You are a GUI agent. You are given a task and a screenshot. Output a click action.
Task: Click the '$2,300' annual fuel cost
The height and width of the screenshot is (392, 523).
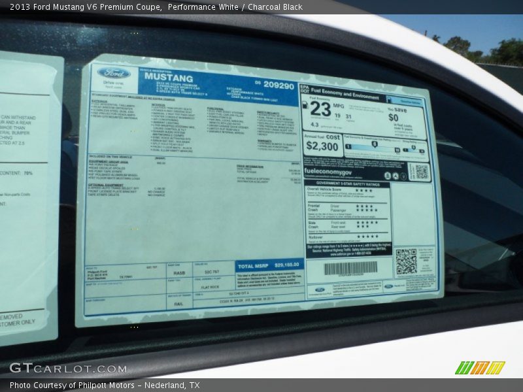coord(322,146)
